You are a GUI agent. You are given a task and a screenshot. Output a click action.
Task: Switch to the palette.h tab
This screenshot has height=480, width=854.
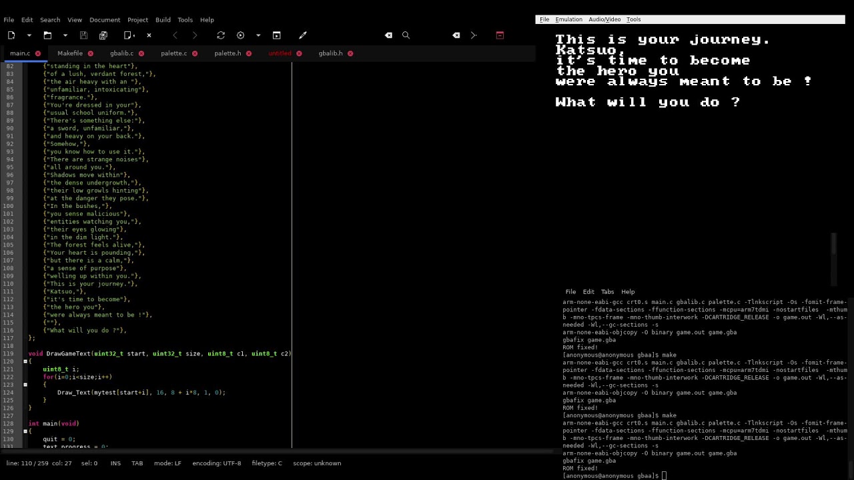click(228, 53)
